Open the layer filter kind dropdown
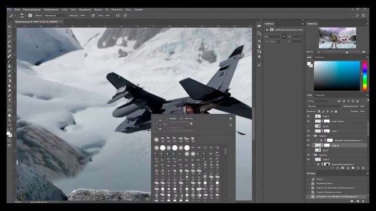Viewport: 376px width, 211px height. 318,101
